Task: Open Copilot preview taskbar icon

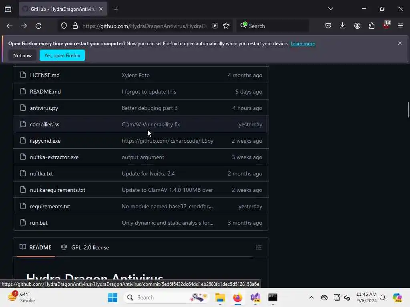Action: pyautogui.click(x=397, y=297)
